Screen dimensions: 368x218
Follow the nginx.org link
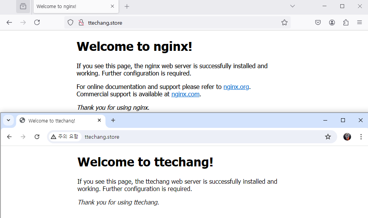[x=236, y=87]
